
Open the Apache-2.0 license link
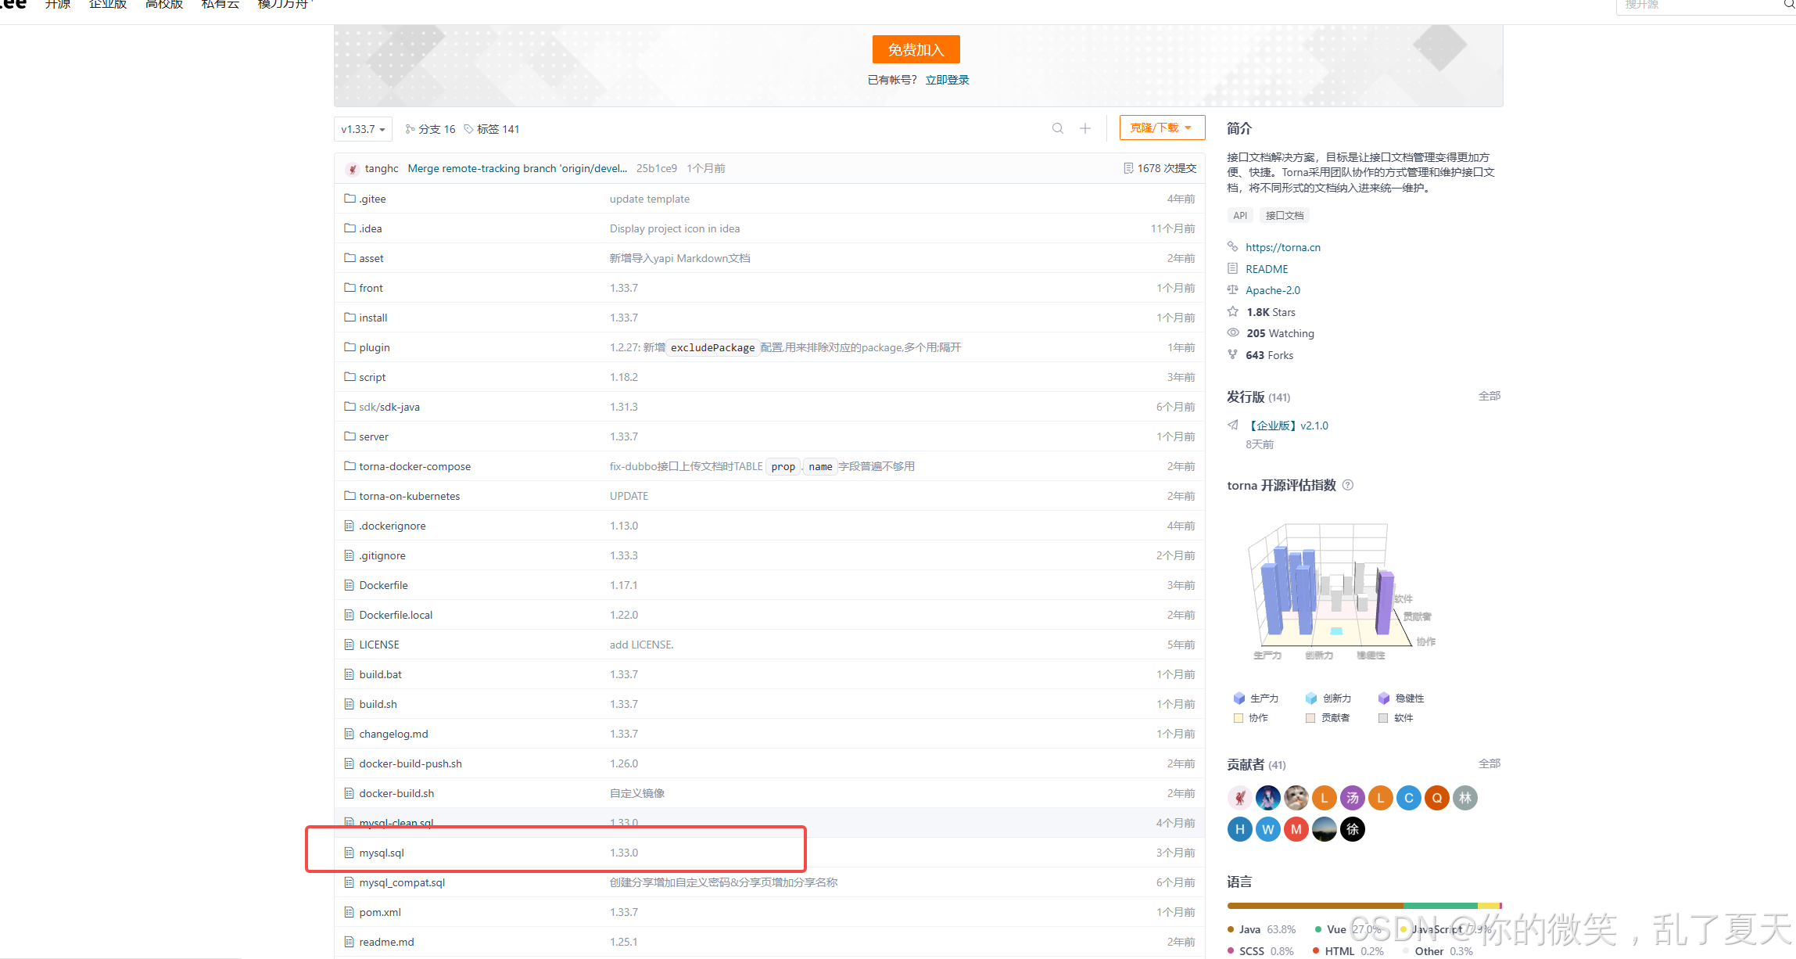click(x=1273, y=290)
